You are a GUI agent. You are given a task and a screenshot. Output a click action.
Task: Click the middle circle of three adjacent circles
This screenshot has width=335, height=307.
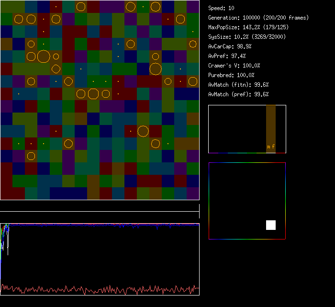[x=93, y=93]
